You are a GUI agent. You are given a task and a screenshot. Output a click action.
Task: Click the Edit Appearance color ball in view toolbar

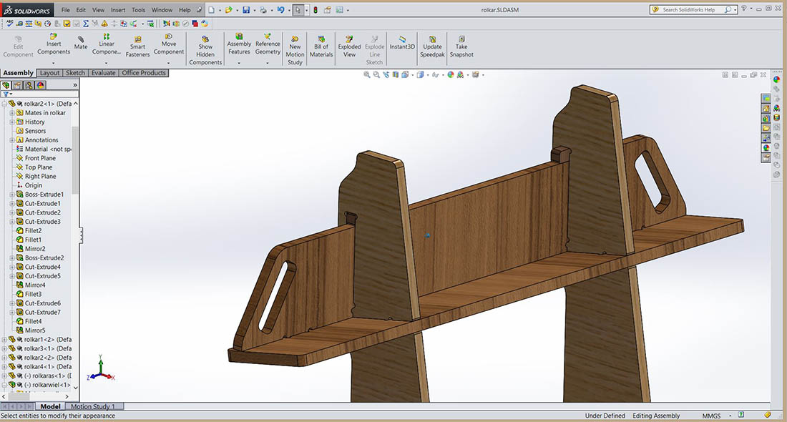(451, 75)
